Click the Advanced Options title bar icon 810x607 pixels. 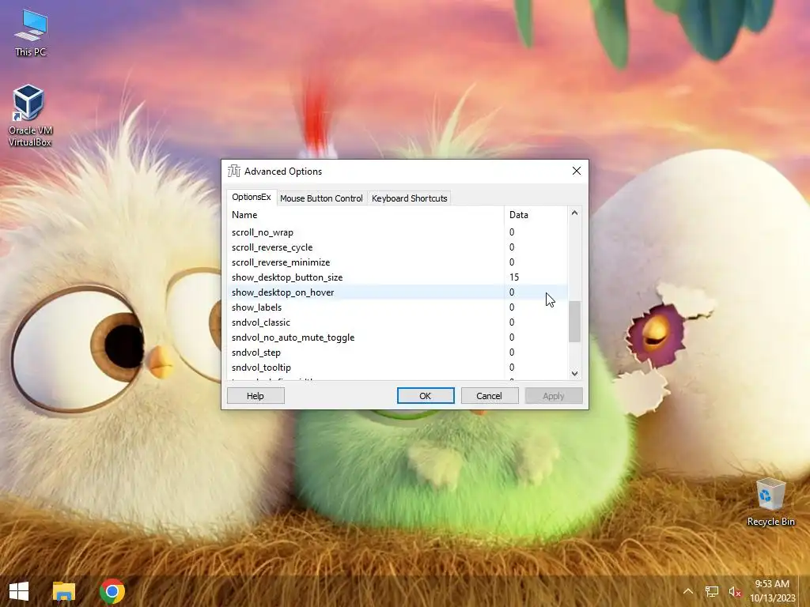pos(234,172)
